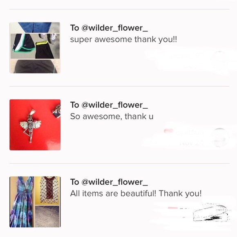Click the gray lace fabric photo

coord(47,217)
